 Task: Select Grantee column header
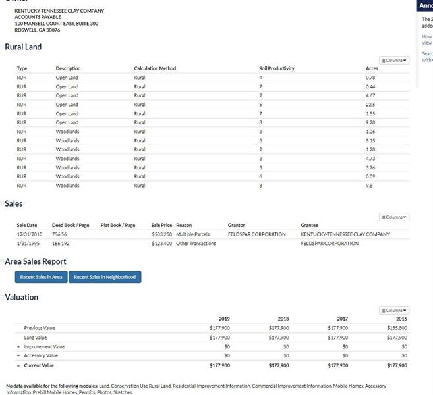click(309, 225)
